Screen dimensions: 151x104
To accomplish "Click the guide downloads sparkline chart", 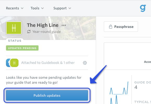I will (119, 93).
